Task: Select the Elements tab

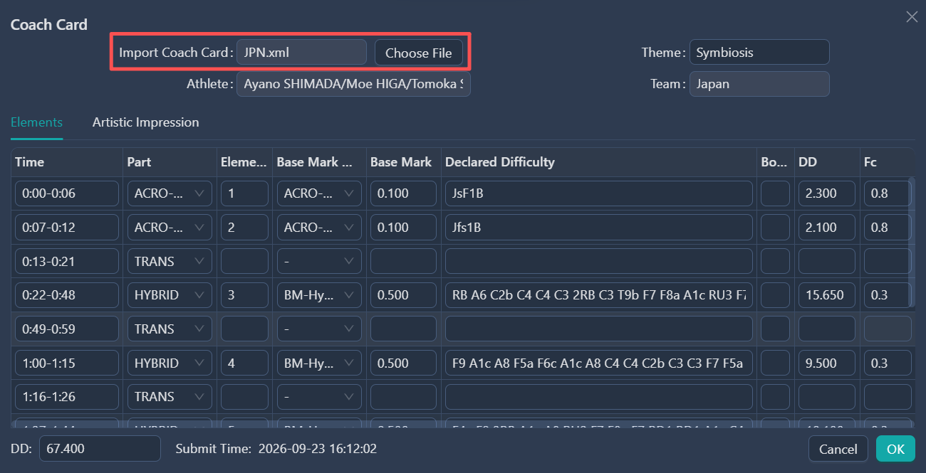Action: pyautogui.click(x=36, y=122)
